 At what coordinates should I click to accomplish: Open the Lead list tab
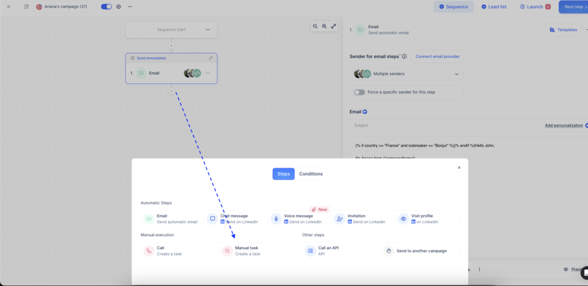[493, 7]
